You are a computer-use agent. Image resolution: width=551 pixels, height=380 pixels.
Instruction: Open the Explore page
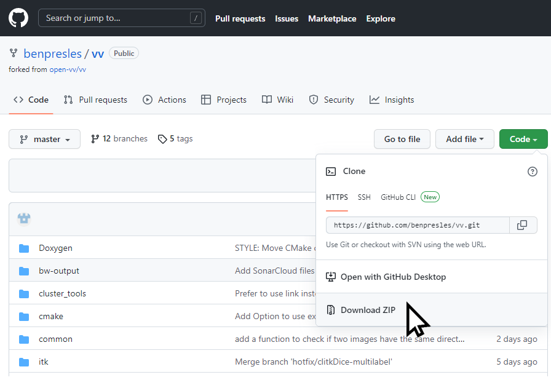381,18
